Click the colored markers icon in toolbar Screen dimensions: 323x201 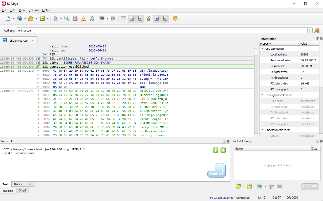75,18
